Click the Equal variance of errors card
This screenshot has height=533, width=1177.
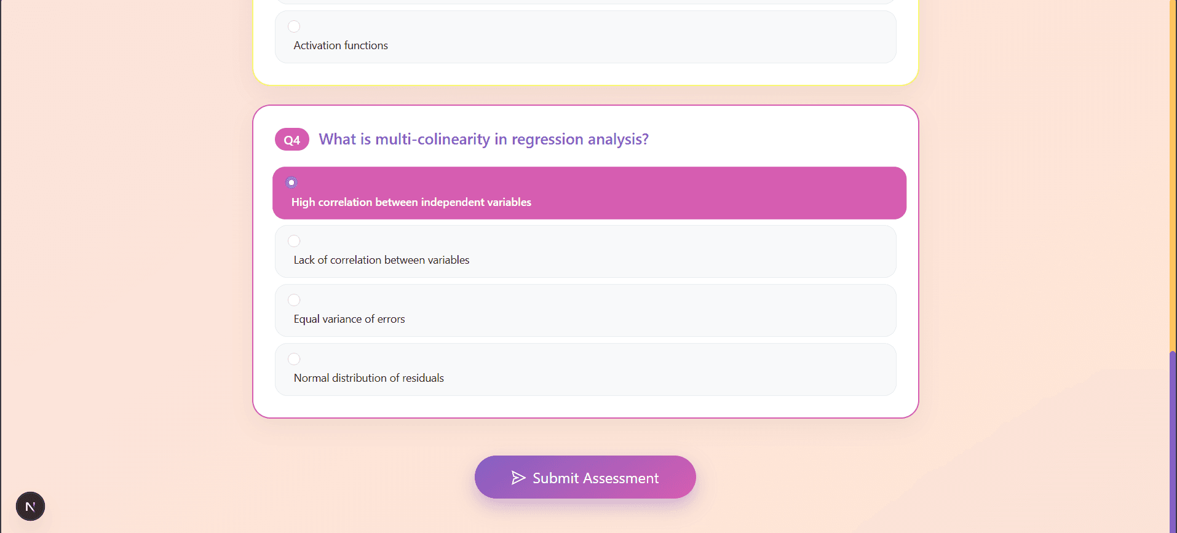click(x=585, y=310)
